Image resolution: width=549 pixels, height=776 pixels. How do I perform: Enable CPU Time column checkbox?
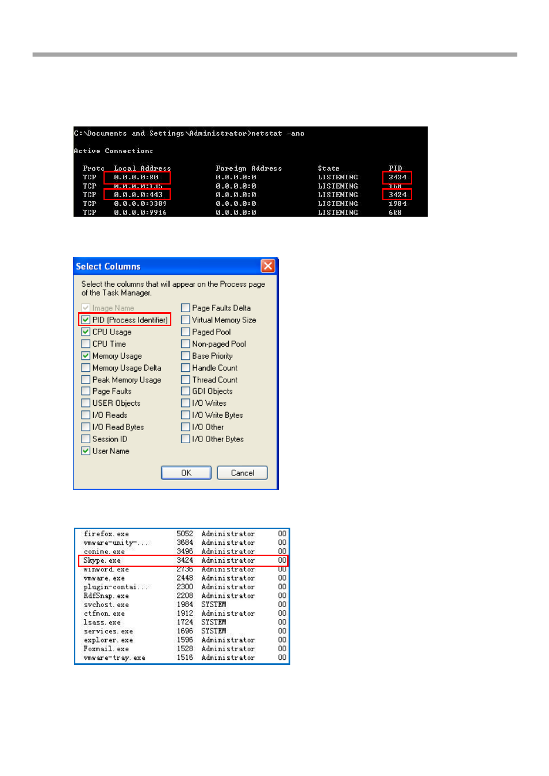coord(86,344)
